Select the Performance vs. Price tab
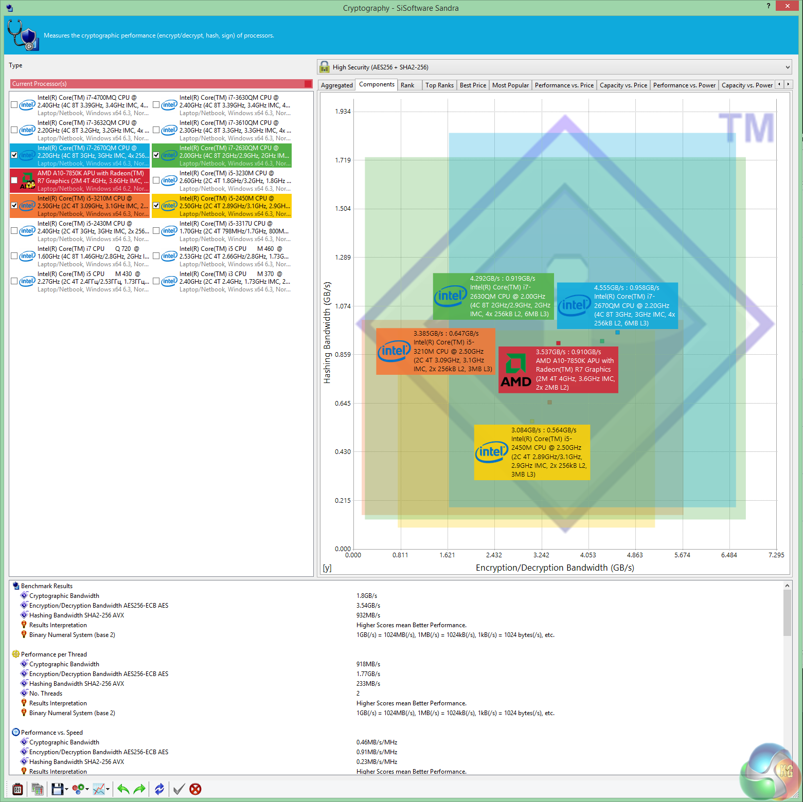This screenshot has height=802, width=803. click(x=564, y=85)
